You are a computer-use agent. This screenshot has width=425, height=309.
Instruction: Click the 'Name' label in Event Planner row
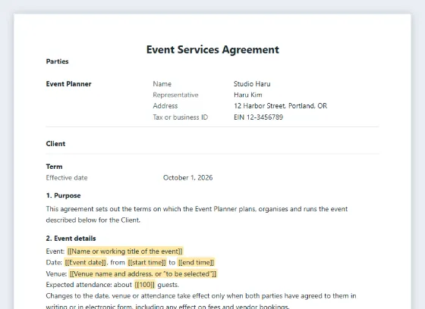(x=162, y=84)
